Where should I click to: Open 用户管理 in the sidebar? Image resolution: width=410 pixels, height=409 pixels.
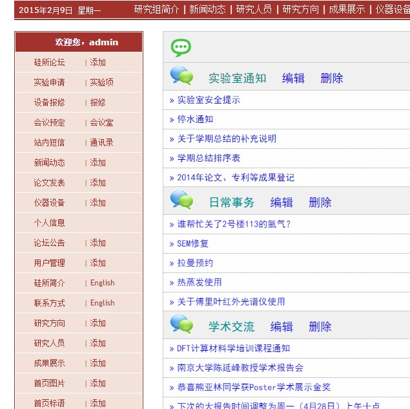point(50,263)
